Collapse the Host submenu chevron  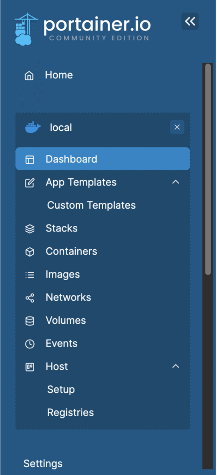pyautogui.click(x=176, y=366)
